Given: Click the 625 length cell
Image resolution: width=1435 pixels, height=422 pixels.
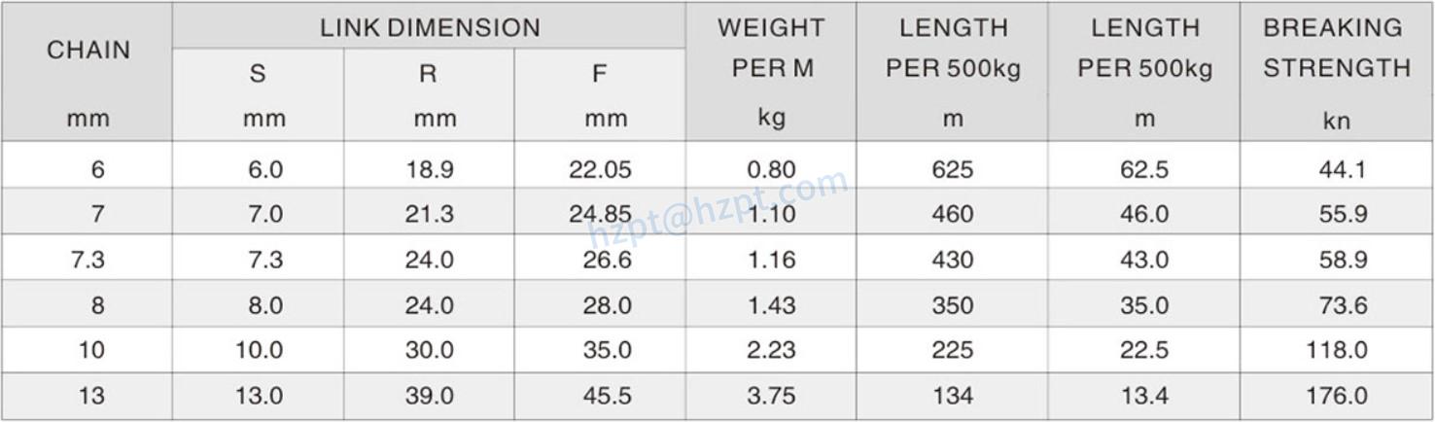Looking at the screenshot, I should 952,169.
